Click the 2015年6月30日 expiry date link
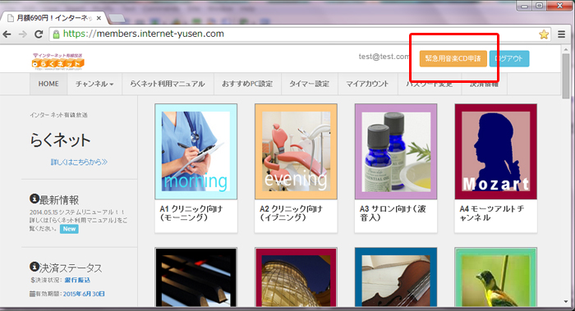This screenshot has height=311, width=575. coord(84,294)
